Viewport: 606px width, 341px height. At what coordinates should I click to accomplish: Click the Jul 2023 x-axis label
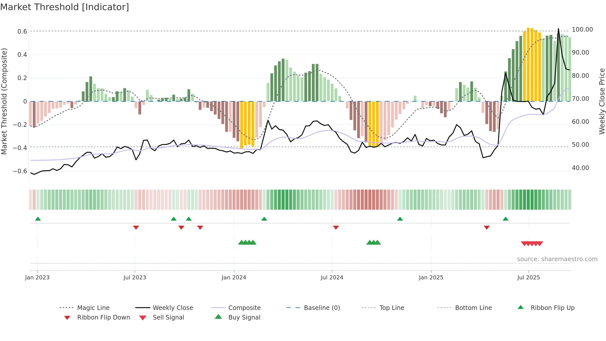pos(135,278)
